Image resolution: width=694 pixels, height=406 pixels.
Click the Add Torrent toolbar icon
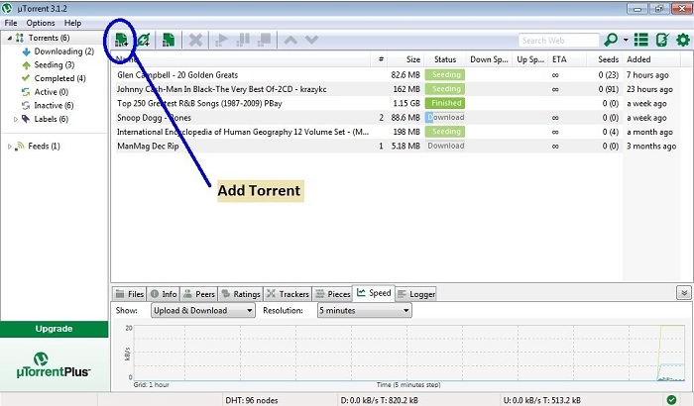(x=121, y=40)
